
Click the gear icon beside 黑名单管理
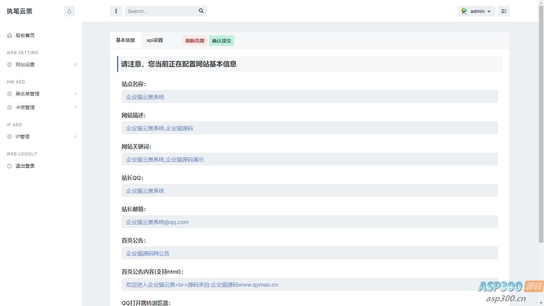(x=10, y=94)
